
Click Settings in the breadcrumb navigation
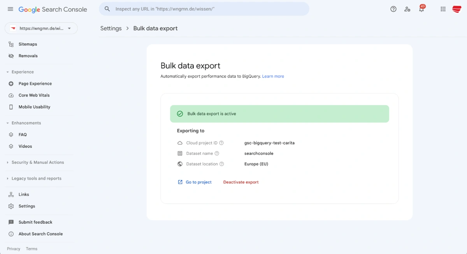pos(111,28)
